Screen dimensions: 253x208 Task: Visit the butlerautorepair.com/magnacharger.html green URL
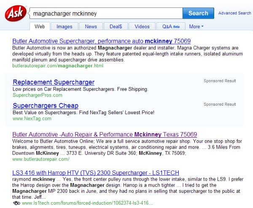click(x=58, y=66)
